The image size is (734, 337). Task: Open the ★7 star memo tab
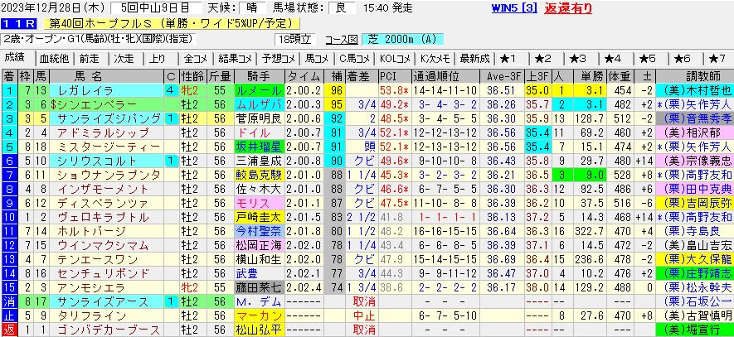tap(717, 59)
